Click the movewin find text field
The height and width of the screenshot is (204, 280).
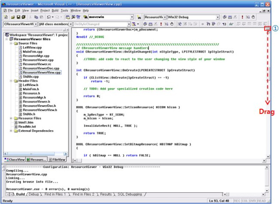coord(109,17)
